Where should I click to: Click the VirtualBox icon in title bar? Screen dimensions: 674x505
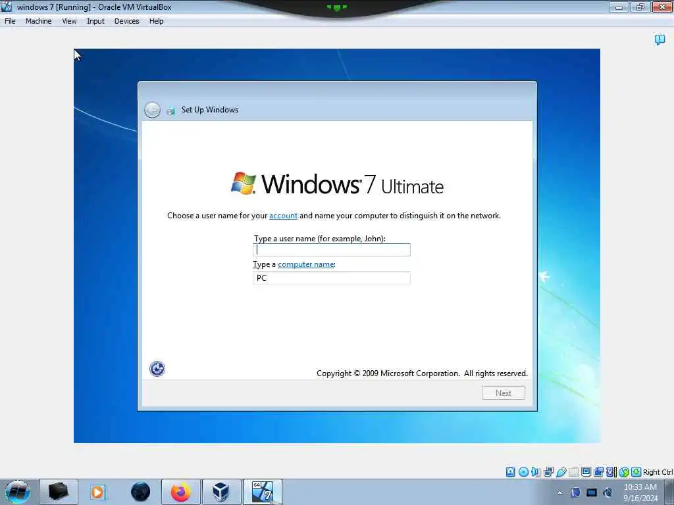[7, 7]
